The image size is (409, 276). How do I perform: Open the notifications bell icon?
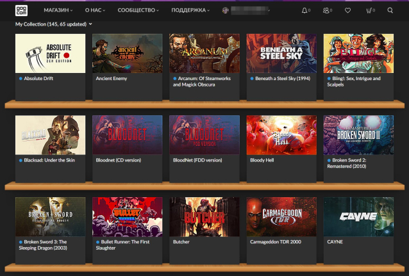[x=304, y=10]
